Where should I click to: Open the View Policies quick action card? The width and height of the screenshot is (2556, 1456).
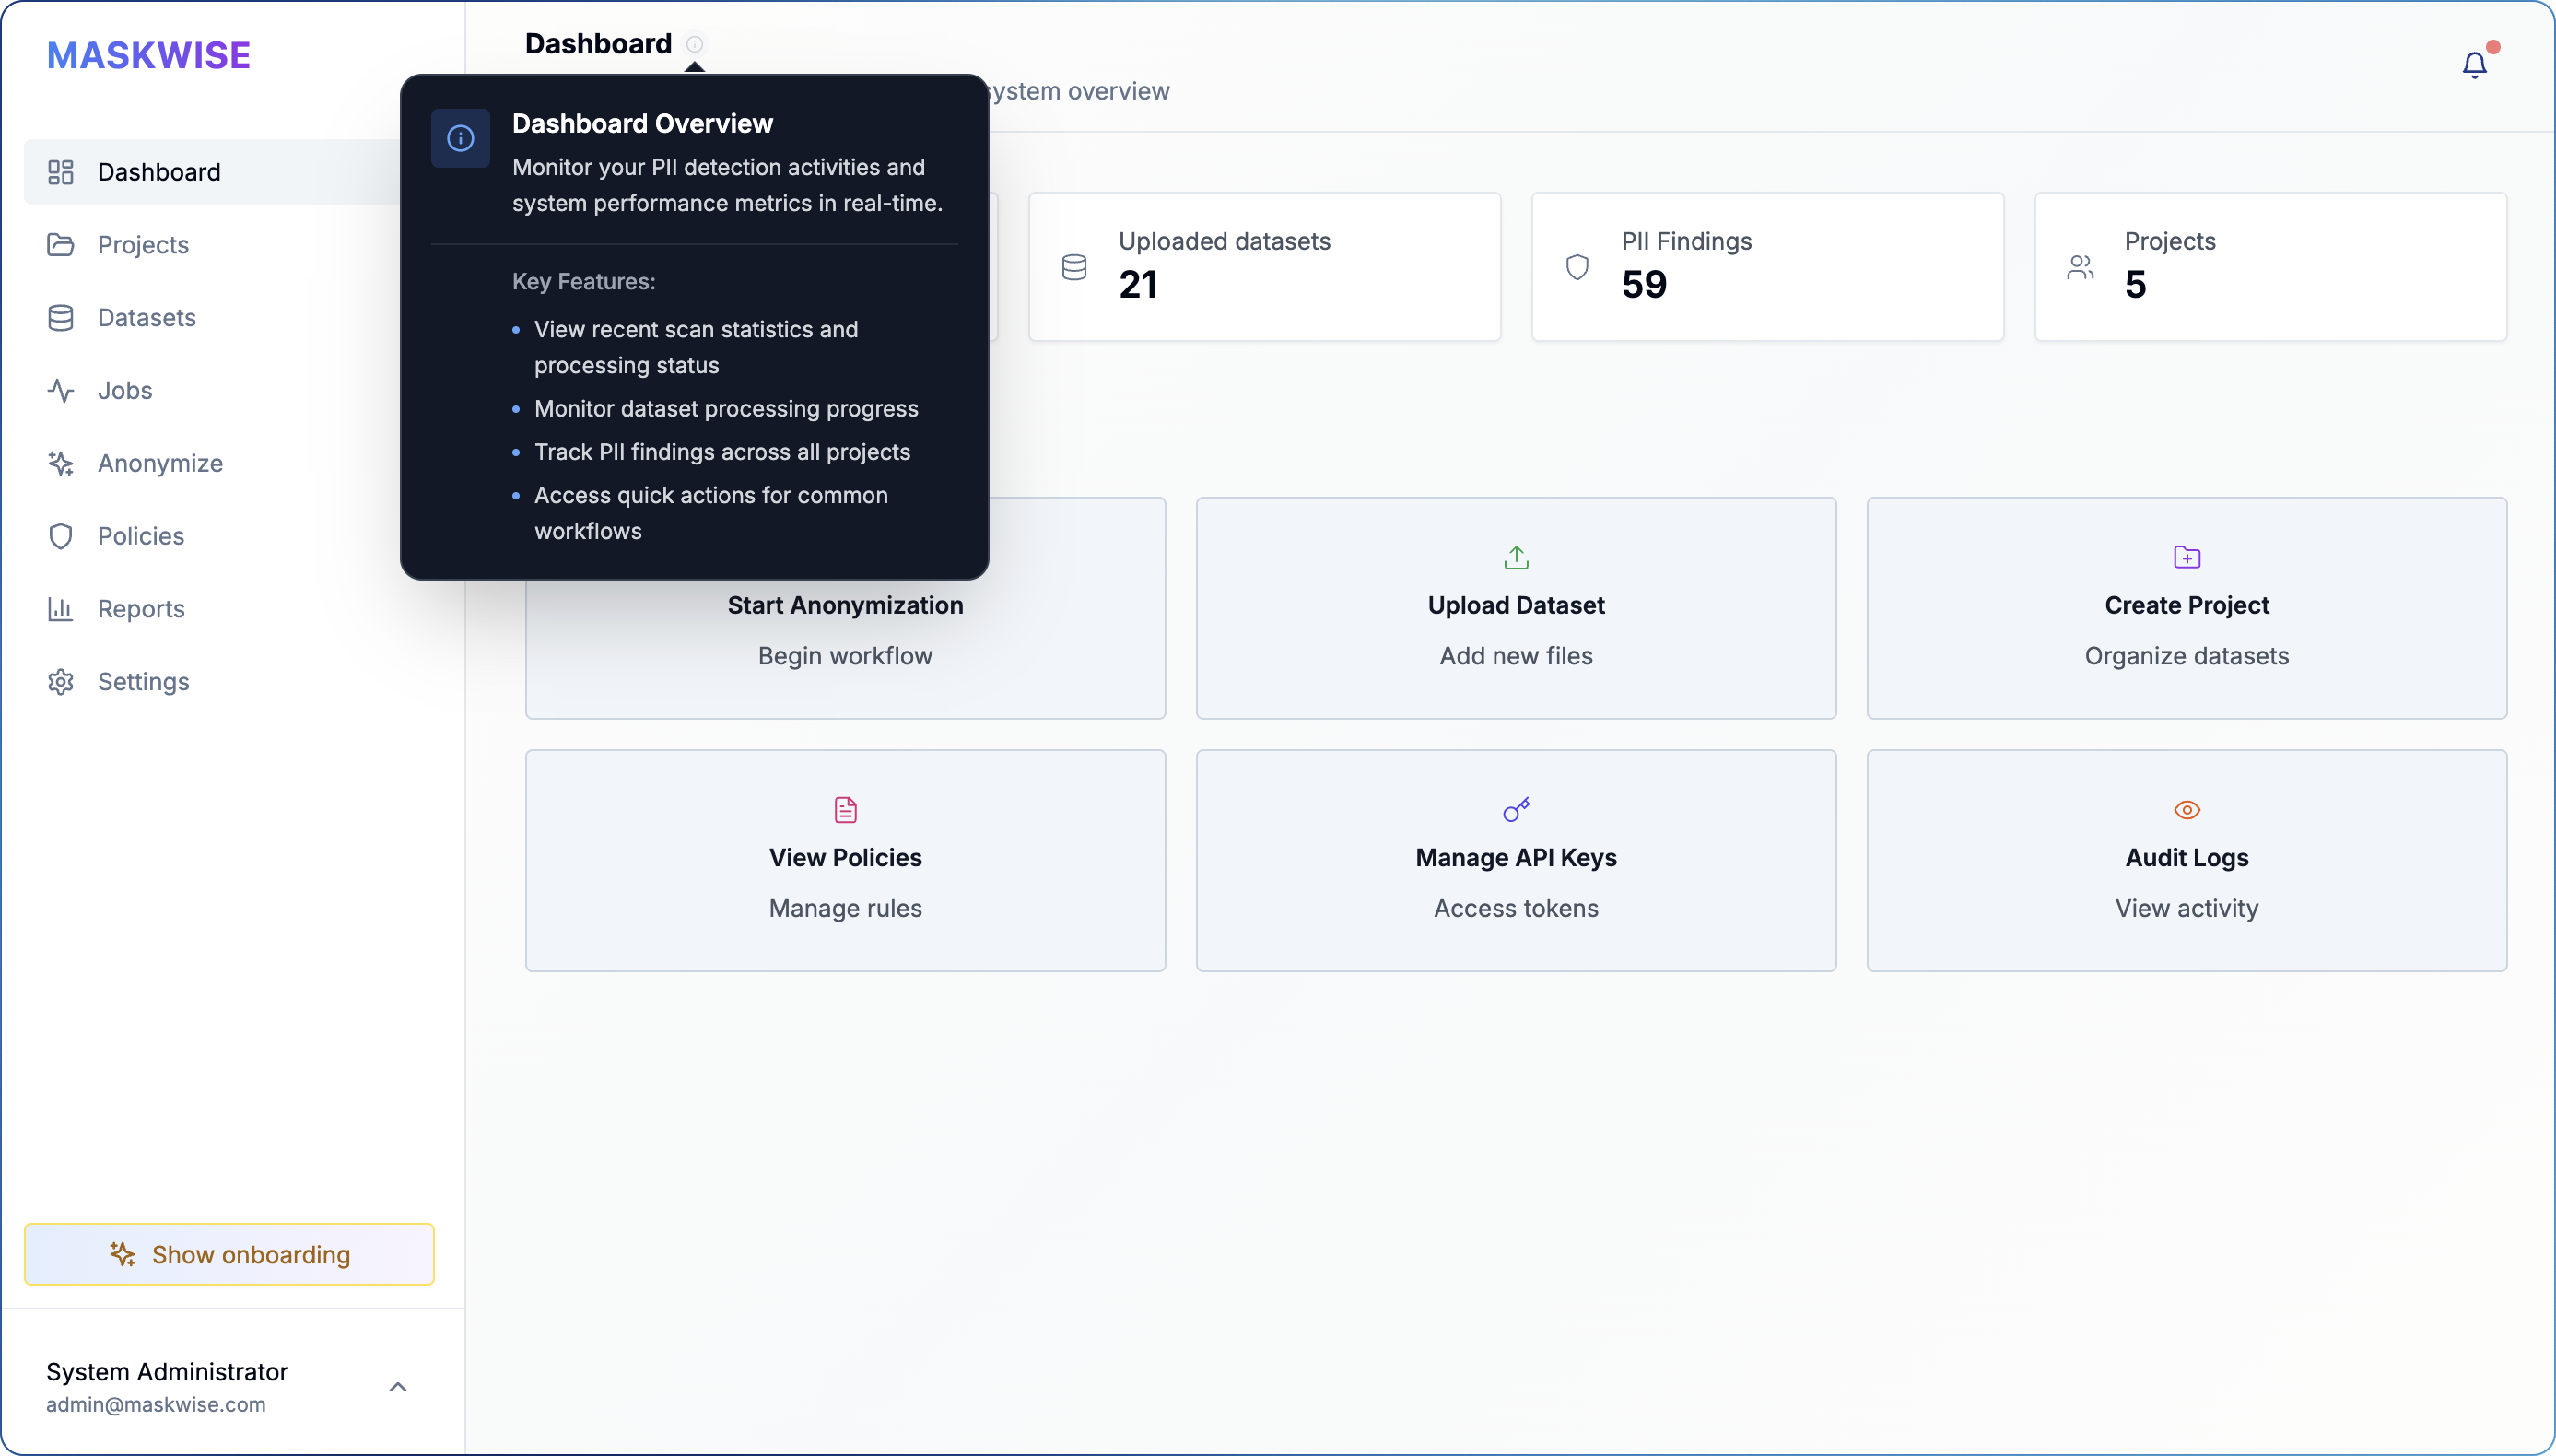click(x=846, y=861)
